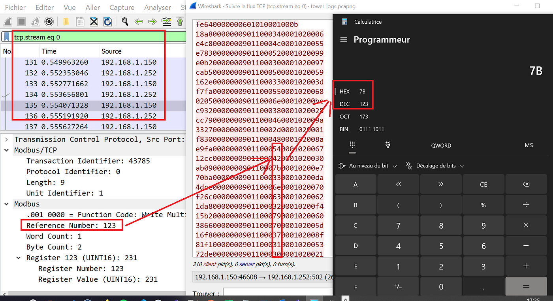Open a capture file with folder icon
This screenshot has width=553, height=301.
point(66,21)
